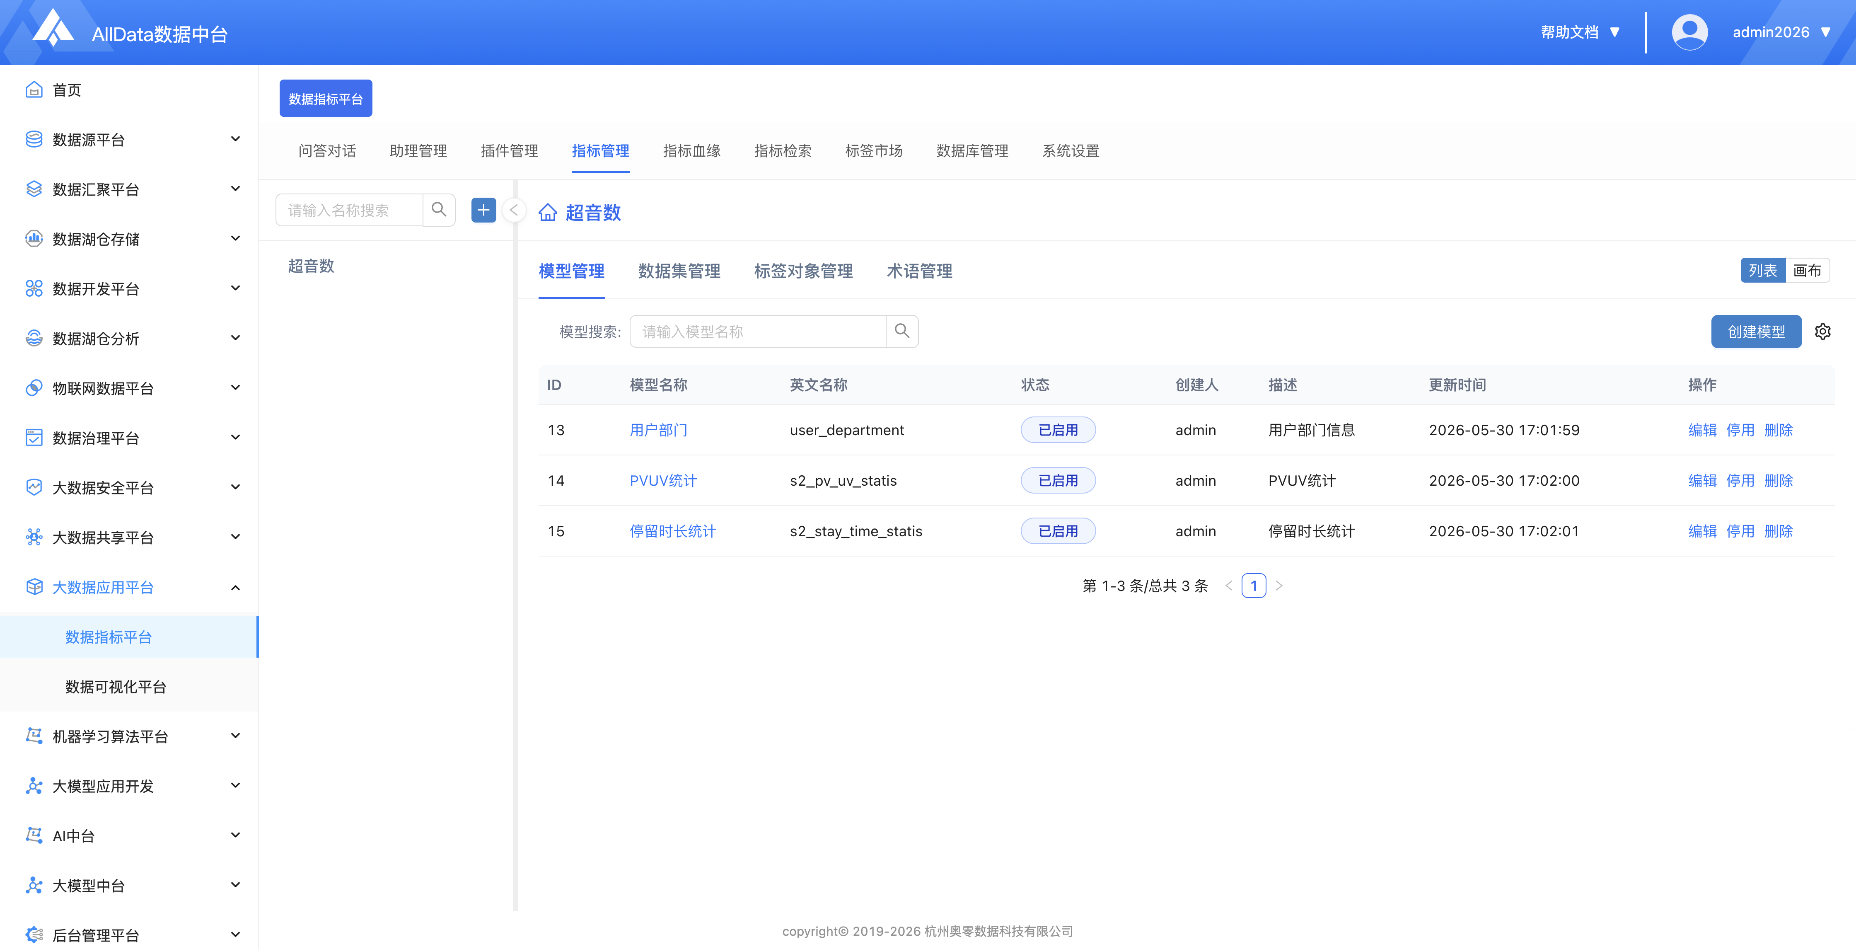Switch to 列表 list view
This screenshot has height=949, width=1856.
coord(1762,270)
